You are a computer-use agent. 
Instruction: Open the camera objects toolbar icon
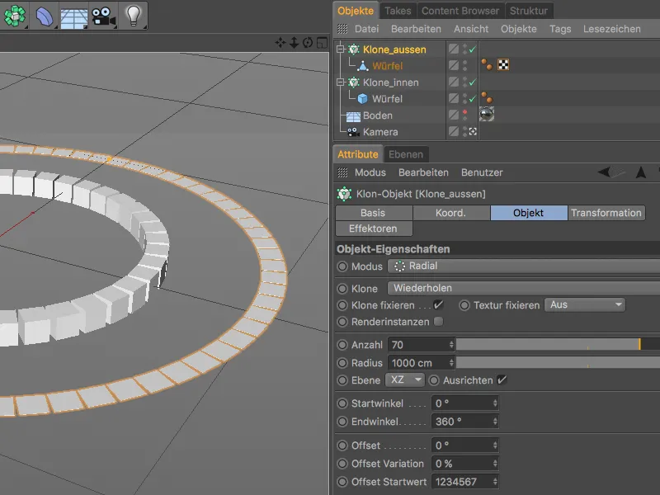[x=104, y=16]
